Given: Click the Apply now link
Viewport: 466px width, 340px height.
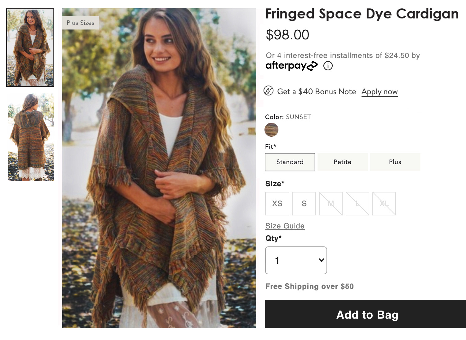Looking at the screenshot, I should 379,92.
